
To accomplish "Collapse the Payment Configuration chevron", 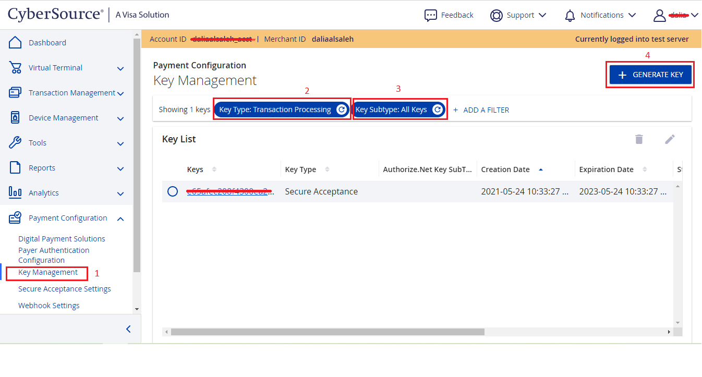I will click(x=120, y=219).
